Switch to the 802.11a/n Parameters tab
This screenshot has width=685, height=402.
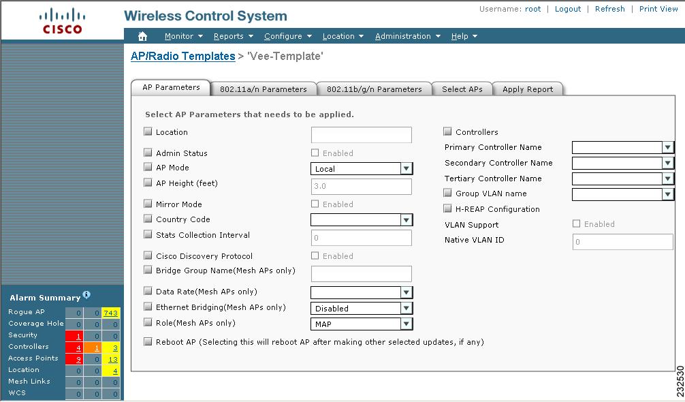pyautogui.click(x=264, y=89)
